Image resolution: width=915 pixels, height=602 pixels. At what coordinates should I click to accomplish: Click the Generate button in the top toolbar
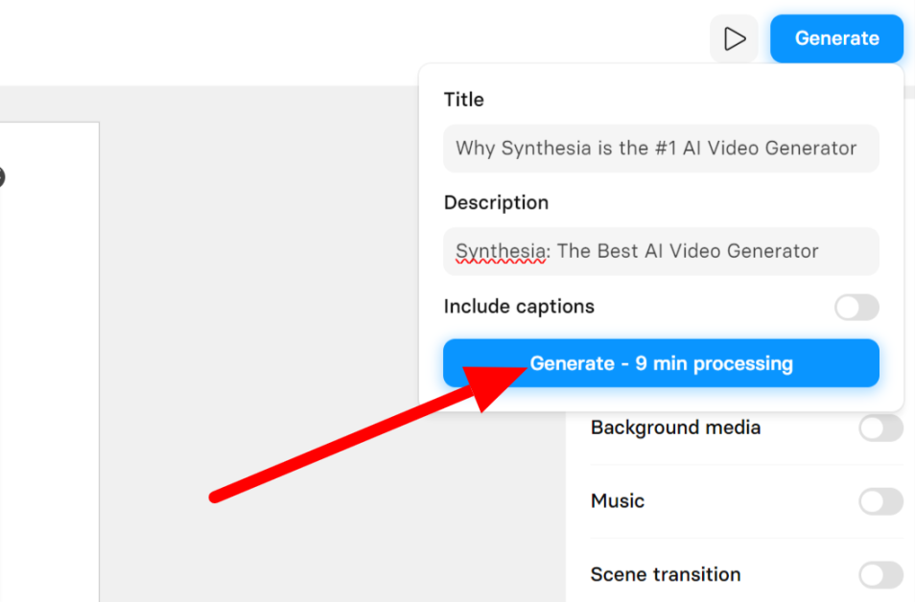click(836, 38)
